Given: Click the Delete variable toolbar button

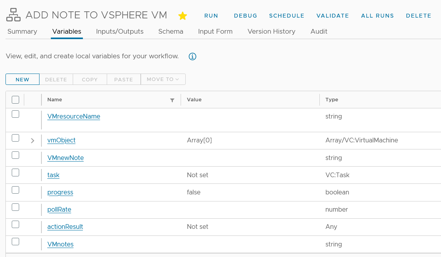Looking at the screenshot, I should 56,79.
